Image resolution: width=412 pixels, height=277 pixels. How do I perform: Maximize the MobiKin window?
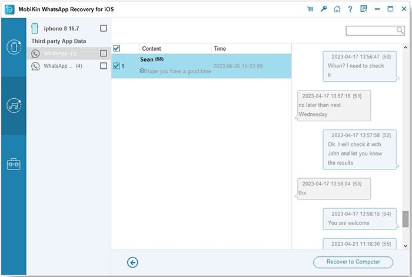[390, 9]
